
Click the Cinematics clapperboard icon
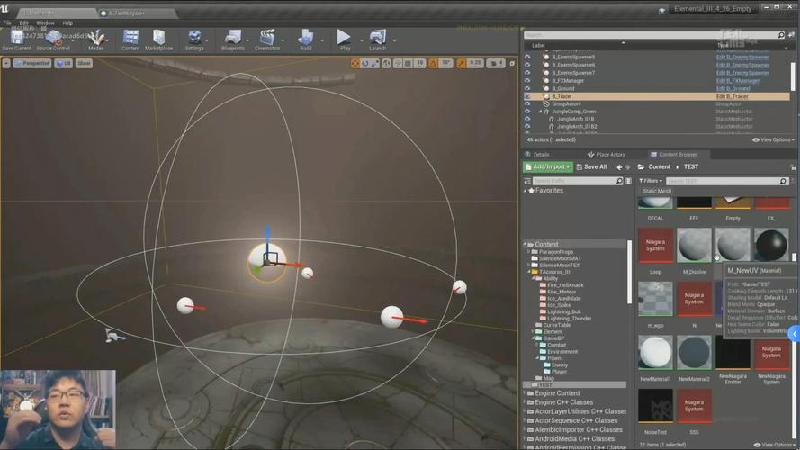point(267,37)
